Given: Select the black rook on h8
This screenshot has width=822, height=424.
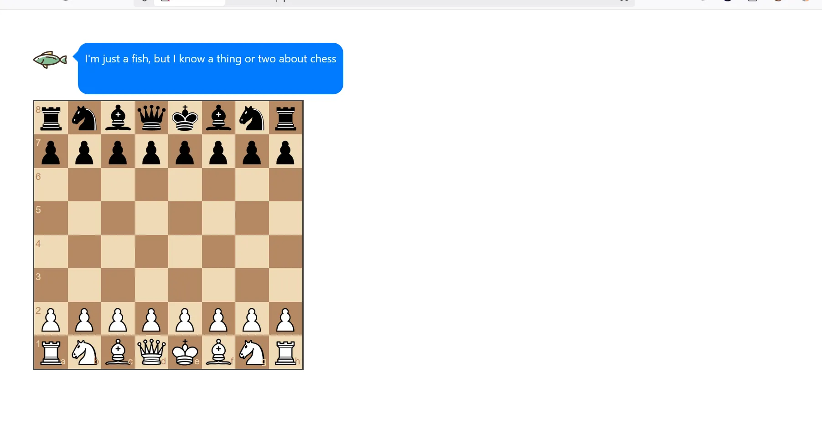Looking at the screenshot, I should click(x=285, y=118).
